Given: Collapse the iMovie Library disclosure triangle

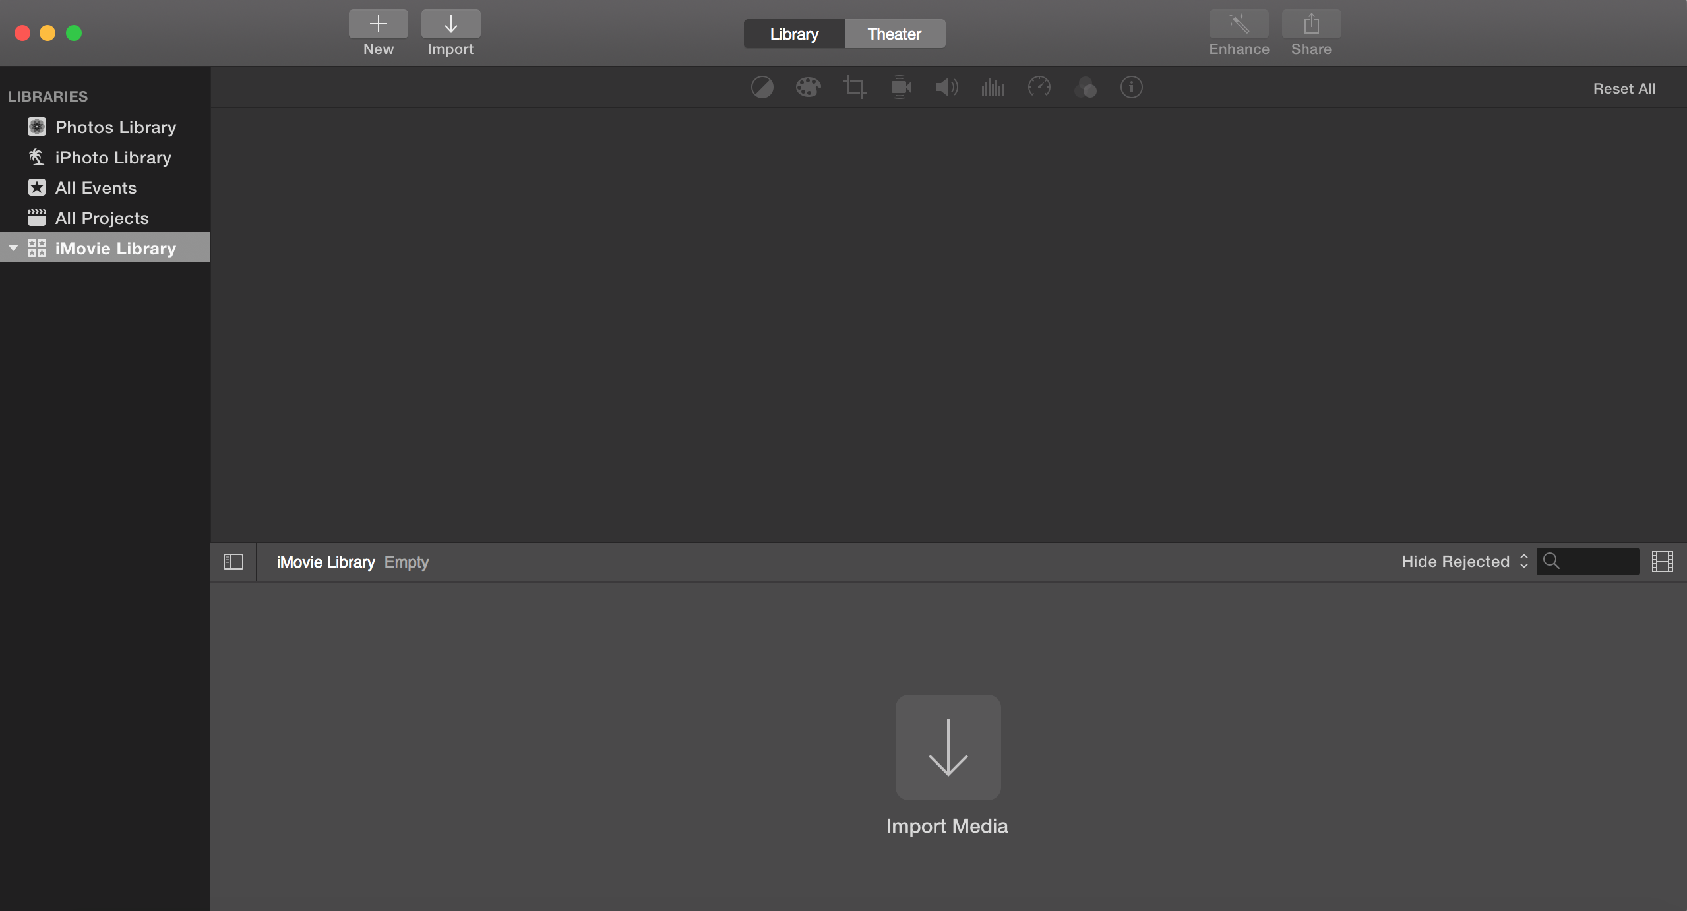Looking at the screenshot, I should [x=13, y=248].
